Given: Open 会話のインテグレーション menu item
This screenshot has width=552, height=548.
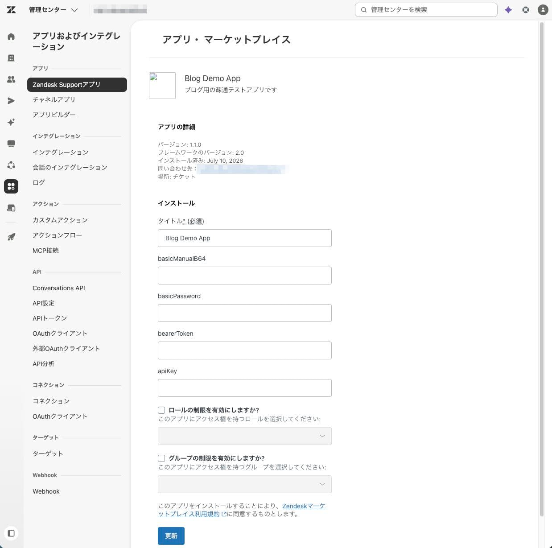Looking at the screenshot, I should click(70, 168).
